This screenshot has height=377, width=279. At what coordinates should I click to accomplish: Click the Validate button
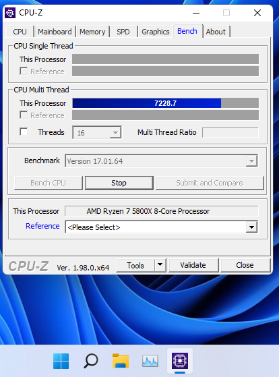click(193, 265)
